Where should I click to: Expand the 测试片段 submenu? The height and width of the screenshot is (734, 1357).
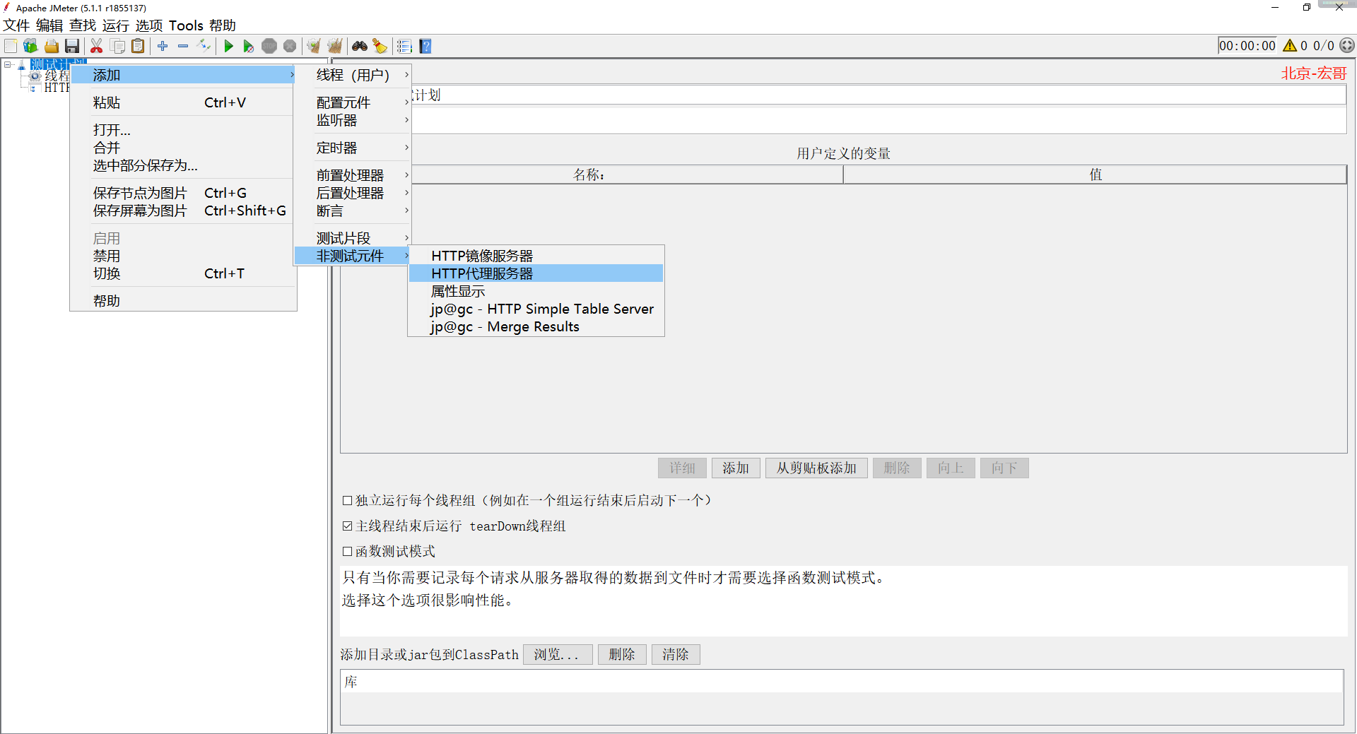point(353,238)
